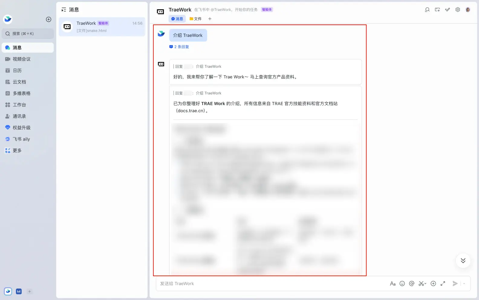Click the TraeWork bot avatar in the chat header

pos(161,12)
